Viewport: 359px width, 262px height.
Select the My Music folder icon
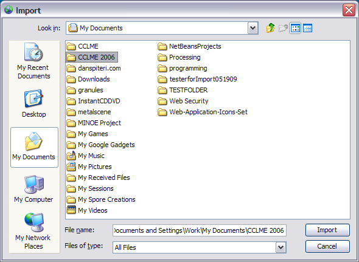[x=71, y=156]
